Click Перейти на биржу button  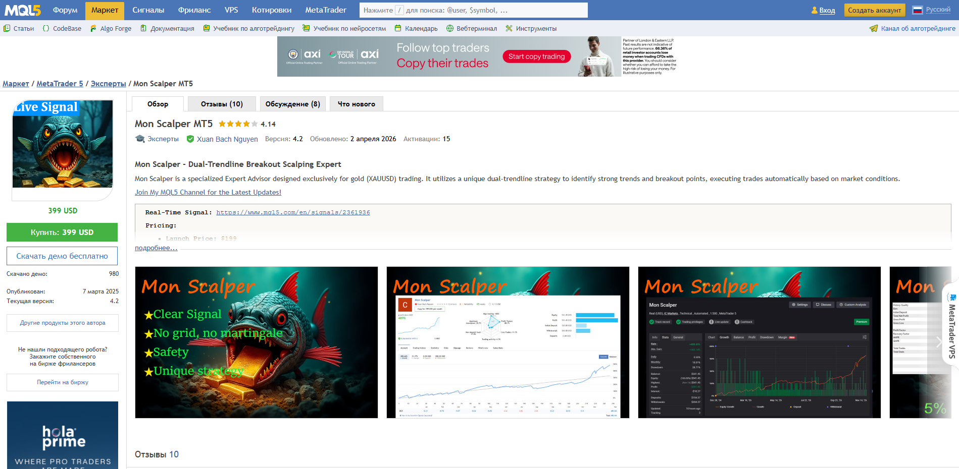(x=63, y=382)
